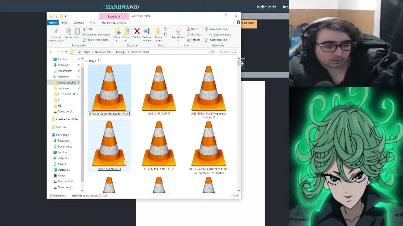Select Objetos 3D under Este equipo
This screenshot has width=403, height=226.
pos(64,170)
